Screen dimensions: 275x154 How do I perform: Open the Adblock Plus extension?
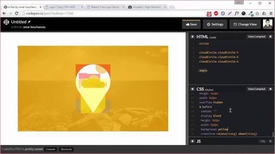point(216,13)
